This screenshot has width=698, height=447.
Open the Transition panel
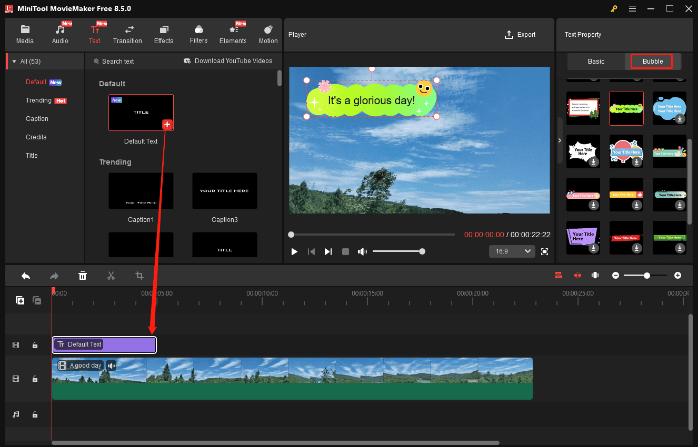click(x=127, y=34)
